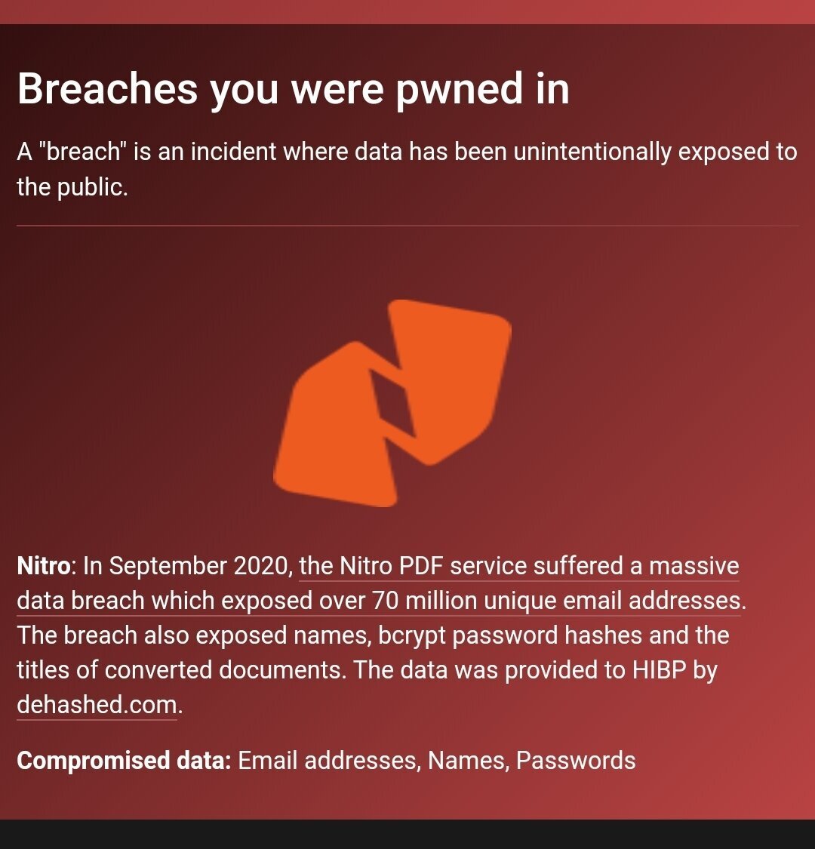
Task: Click the linked text '70 million unique email addresses'
Action: click(555, 601)
